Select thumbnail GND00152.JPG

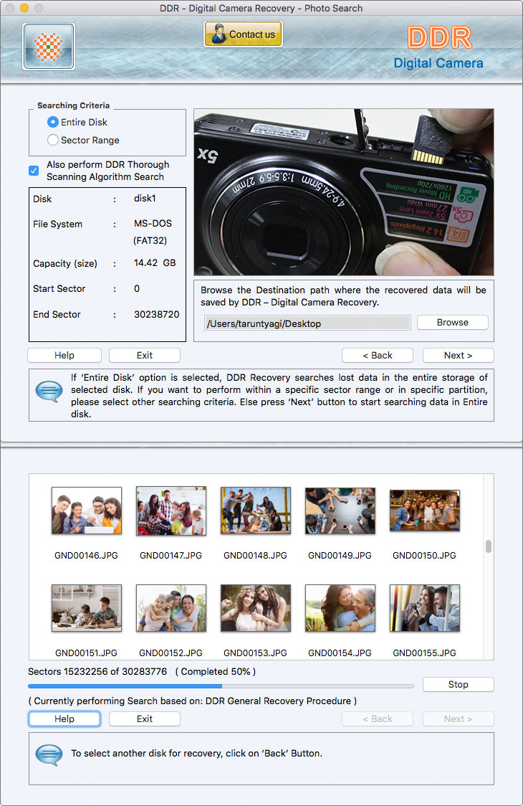[x=171, y=608]
